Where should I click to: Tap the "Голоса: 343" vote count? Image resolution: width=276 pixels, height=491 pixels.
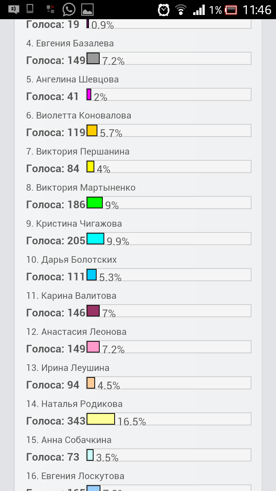(56, 421)
